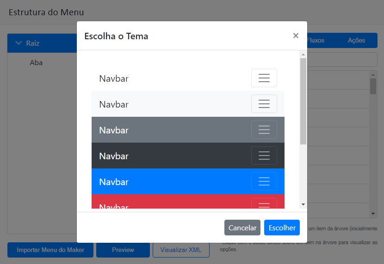Open Visualizar XML
This screenshot has width=384, height=264.
coord(181,250)
